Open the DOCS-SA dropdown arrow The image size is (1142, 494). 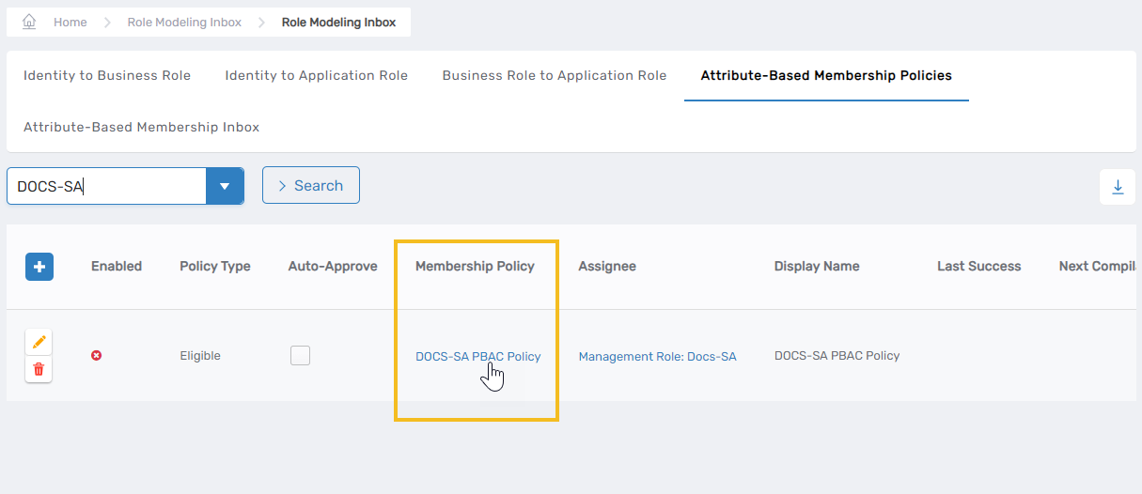(x=225, y=186)
